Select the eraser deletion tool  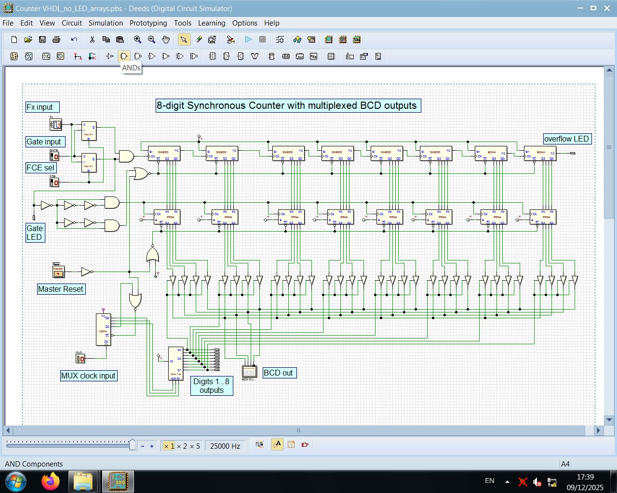199,39
